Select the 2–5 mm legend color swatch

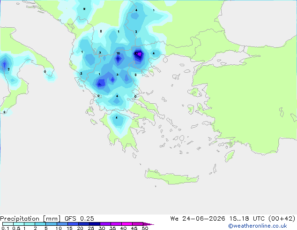[40, 224]
